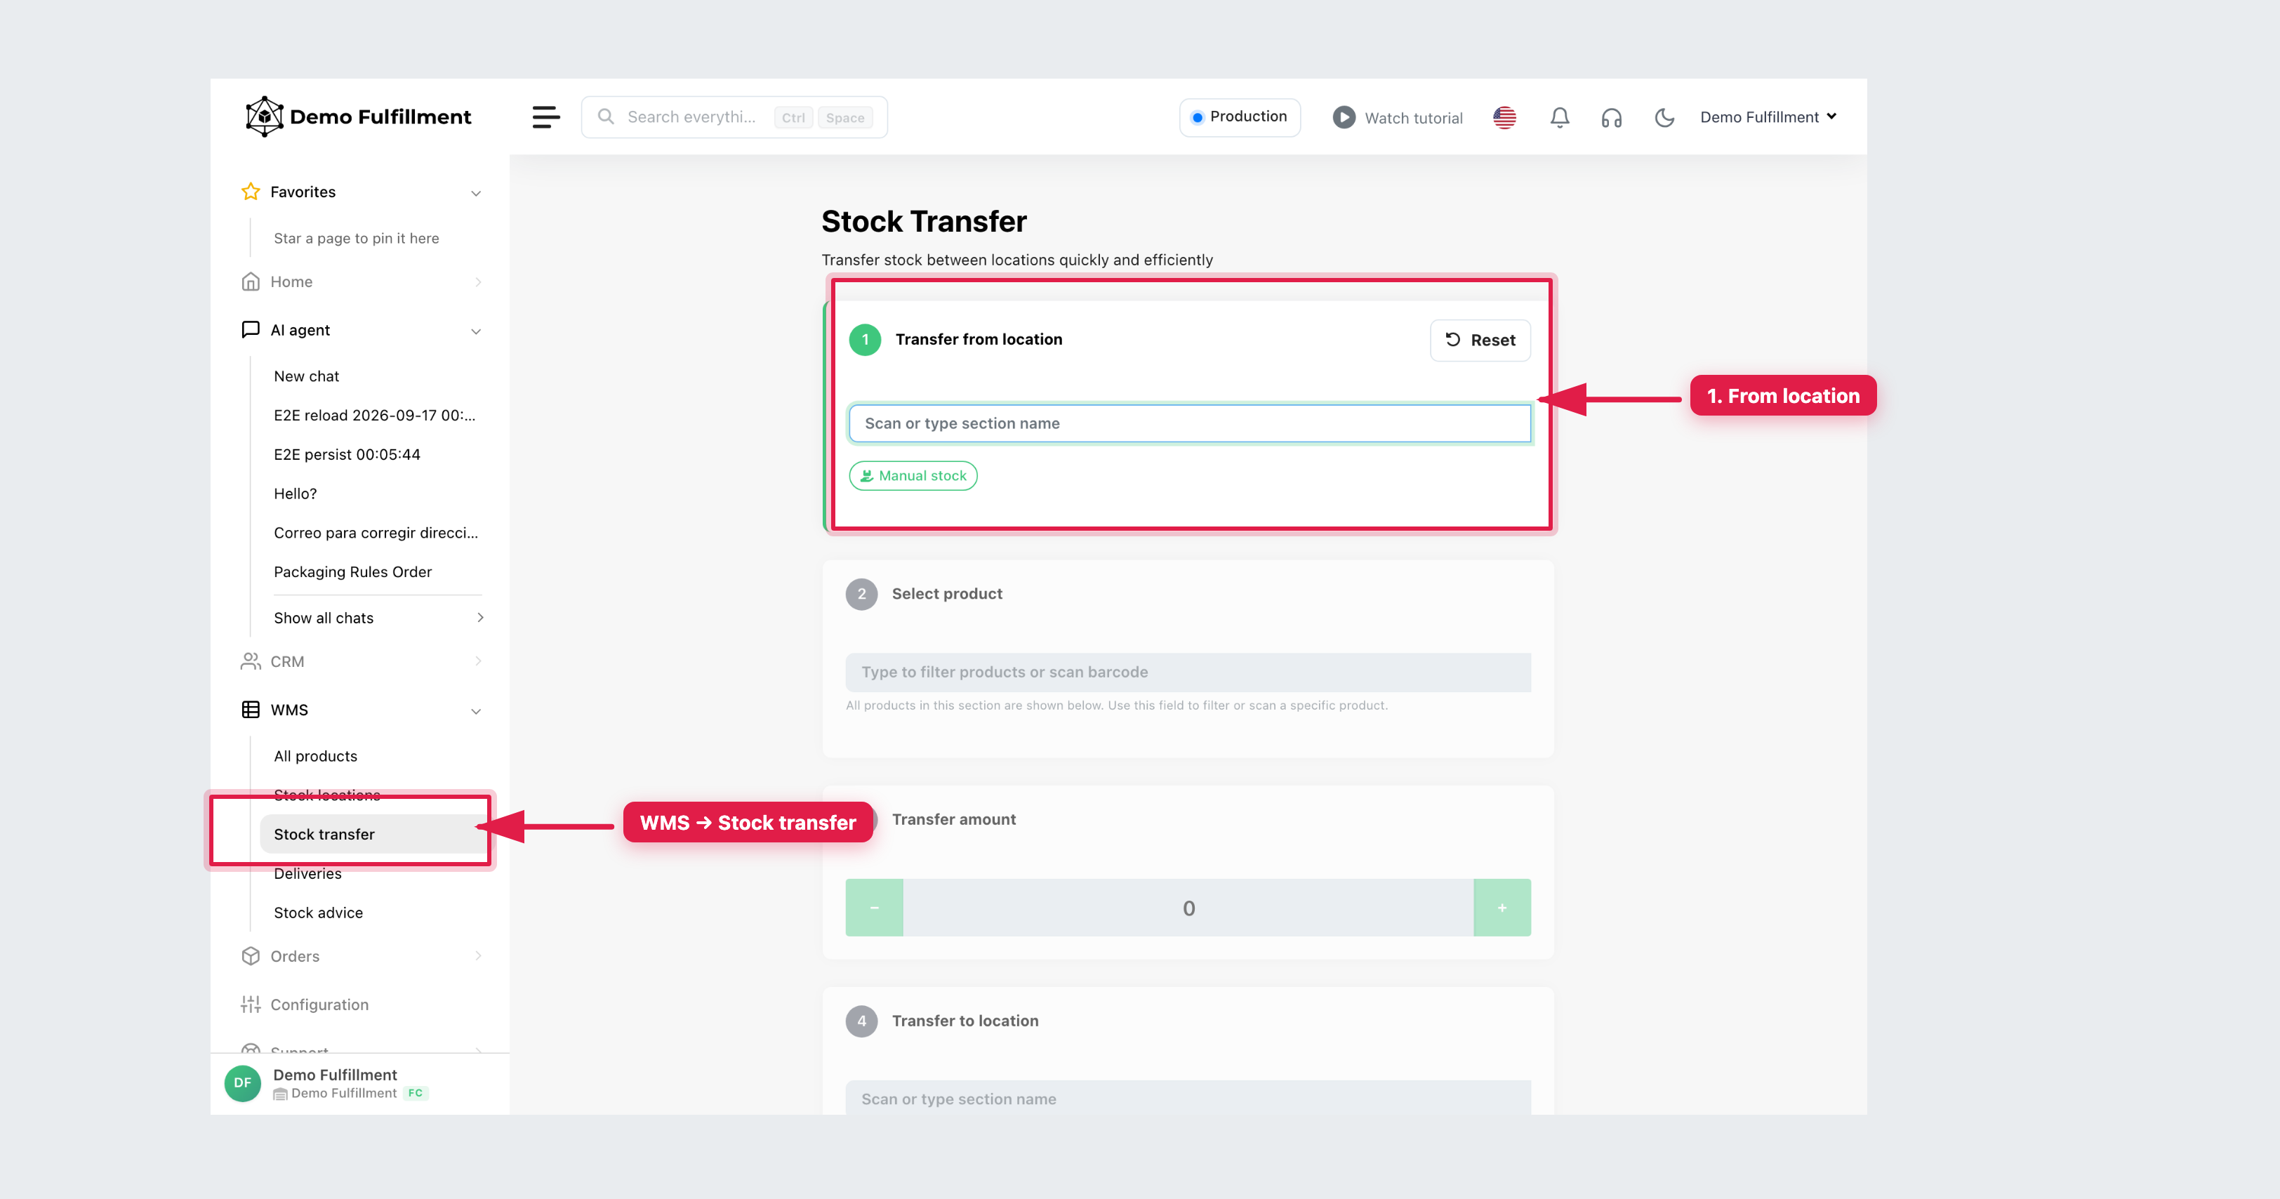Play the Watch tutorial video icon
Image resolution: width=2280 pixels, height=1199 pixels.
[1344, 118]
